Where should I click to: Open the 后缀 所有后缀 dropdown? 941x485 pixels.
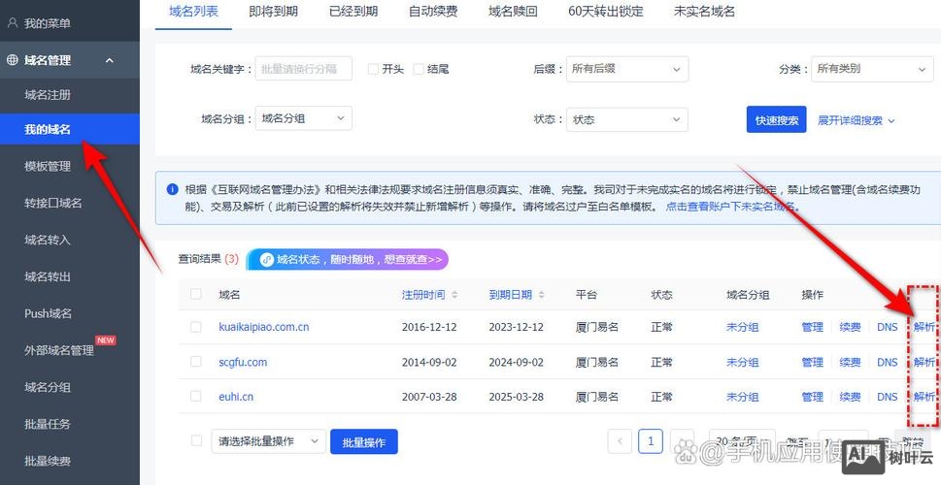tap(626, 69)
